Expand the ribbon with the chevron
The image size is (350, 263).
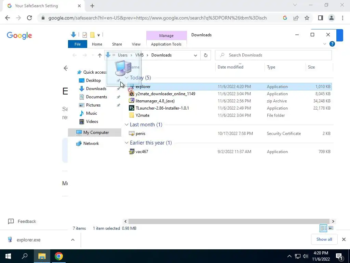[325, 44]
